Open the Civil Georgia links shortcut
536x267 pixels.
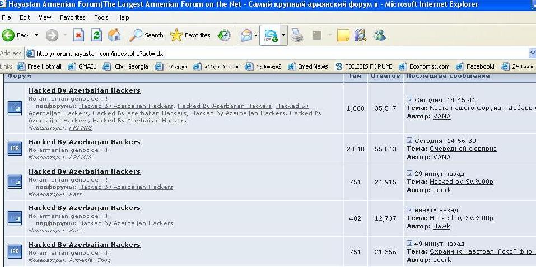click(x=125, y=66)
